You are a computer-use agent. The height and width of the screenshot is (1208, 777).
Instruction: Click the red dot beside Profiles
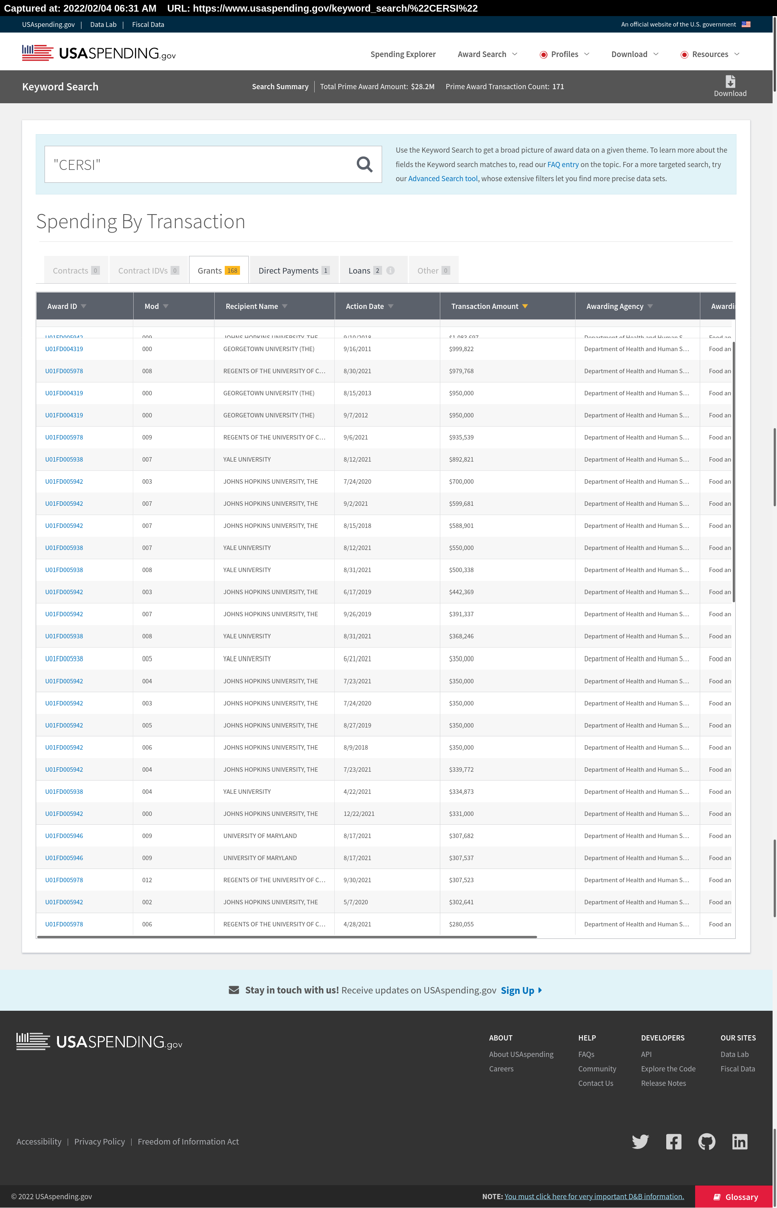pyautogui.click(x=543, y=55)
